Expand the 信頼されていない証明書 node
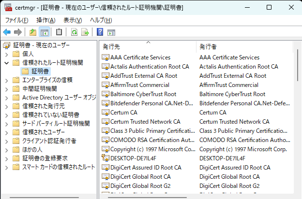The width and height of the screenshot is (302, 199). click(x=7, y=115)
